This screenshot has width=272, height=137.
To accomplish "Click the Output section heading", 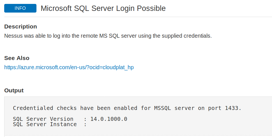I will point(14,90).
